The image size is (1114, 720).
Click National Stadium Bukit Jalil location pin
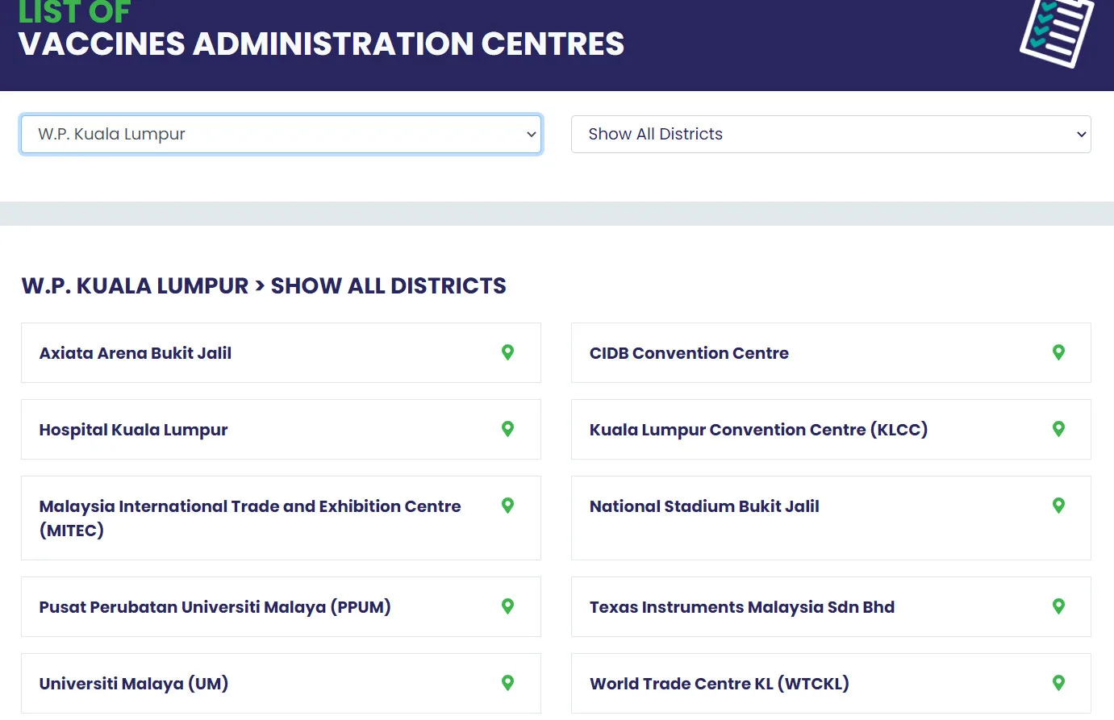tap(1058, 506)
